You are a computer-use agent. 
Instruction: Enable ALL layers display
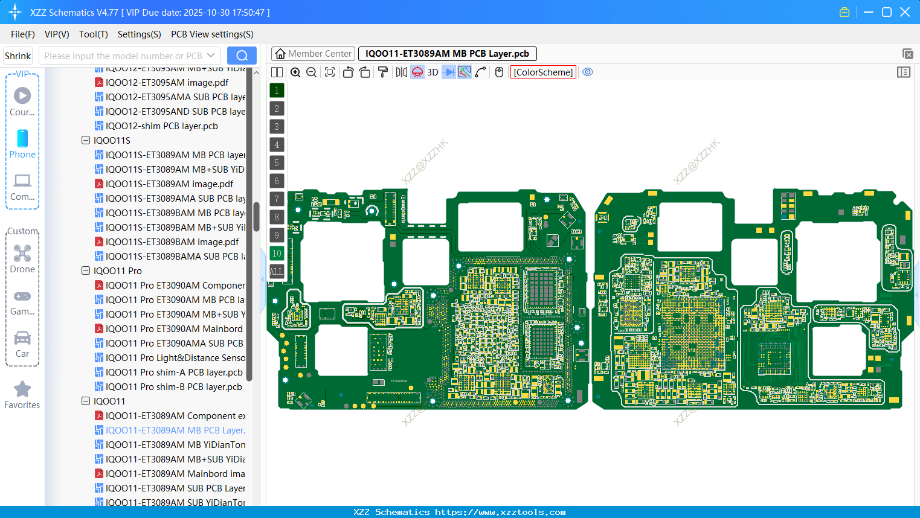[x=277, y=271]
